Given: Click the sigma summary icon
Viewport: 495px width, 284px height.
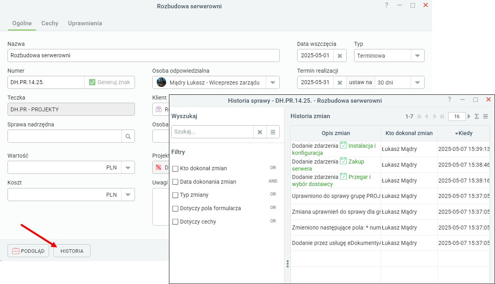Looking at the screenshot, I should point(477,117).
